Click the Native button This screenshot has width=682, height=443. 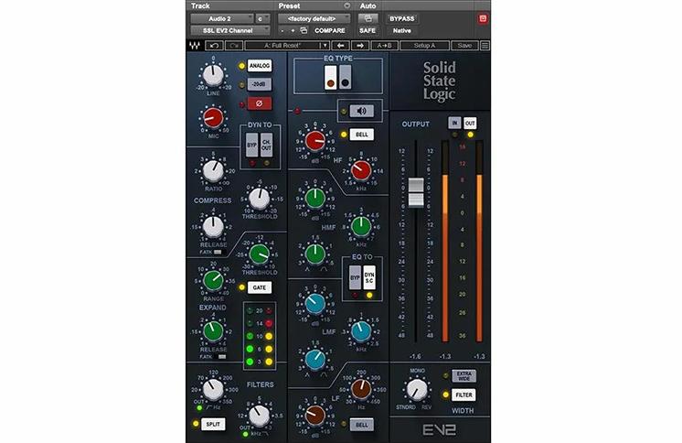tap(402, 30)
